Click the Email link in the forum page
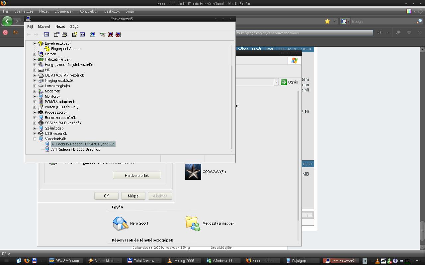Image resolution: width=425 pixels, height=265 pixels. [269, 49]
